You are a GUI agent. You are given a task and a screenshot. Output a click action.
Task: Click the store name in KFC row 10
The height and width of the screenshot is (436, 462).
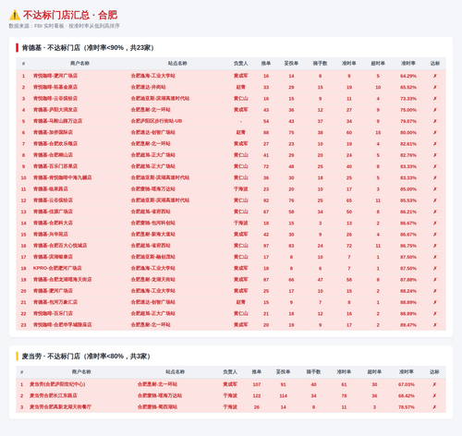tap(62, 177)
